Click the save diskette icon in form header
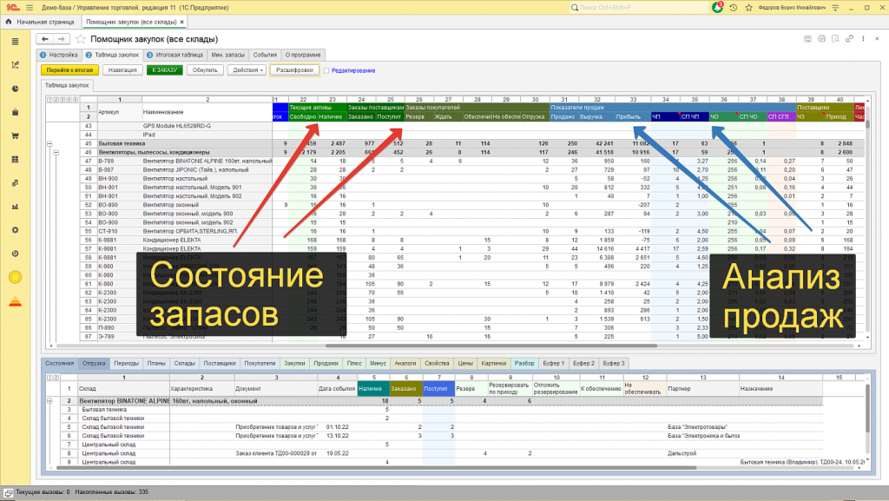The image size is (889, 501). pyautogui.click(x=808, y=39)
